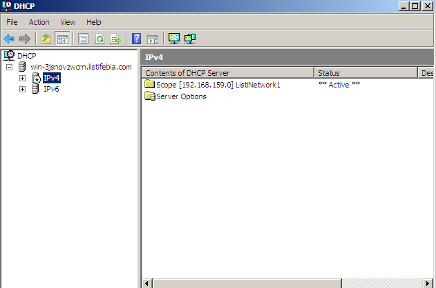Click the horizontal scrollbar right arrow
The image size is (436, 288).
(x=428, y=283)
